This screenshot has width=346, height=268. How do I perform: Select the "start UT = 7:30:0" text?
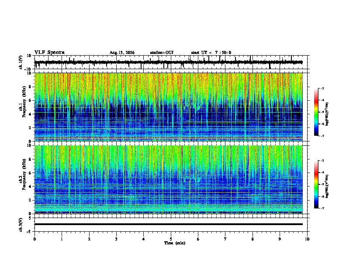(211, 53)
